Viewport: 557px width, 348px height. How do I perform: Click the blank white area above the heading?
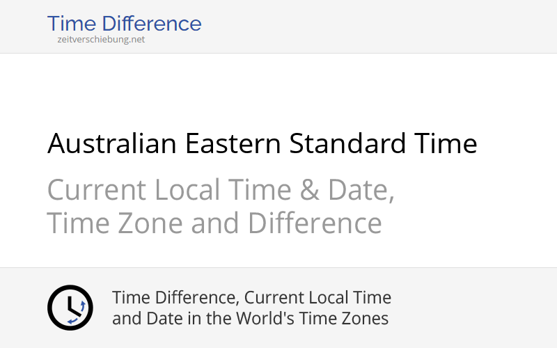278,87
